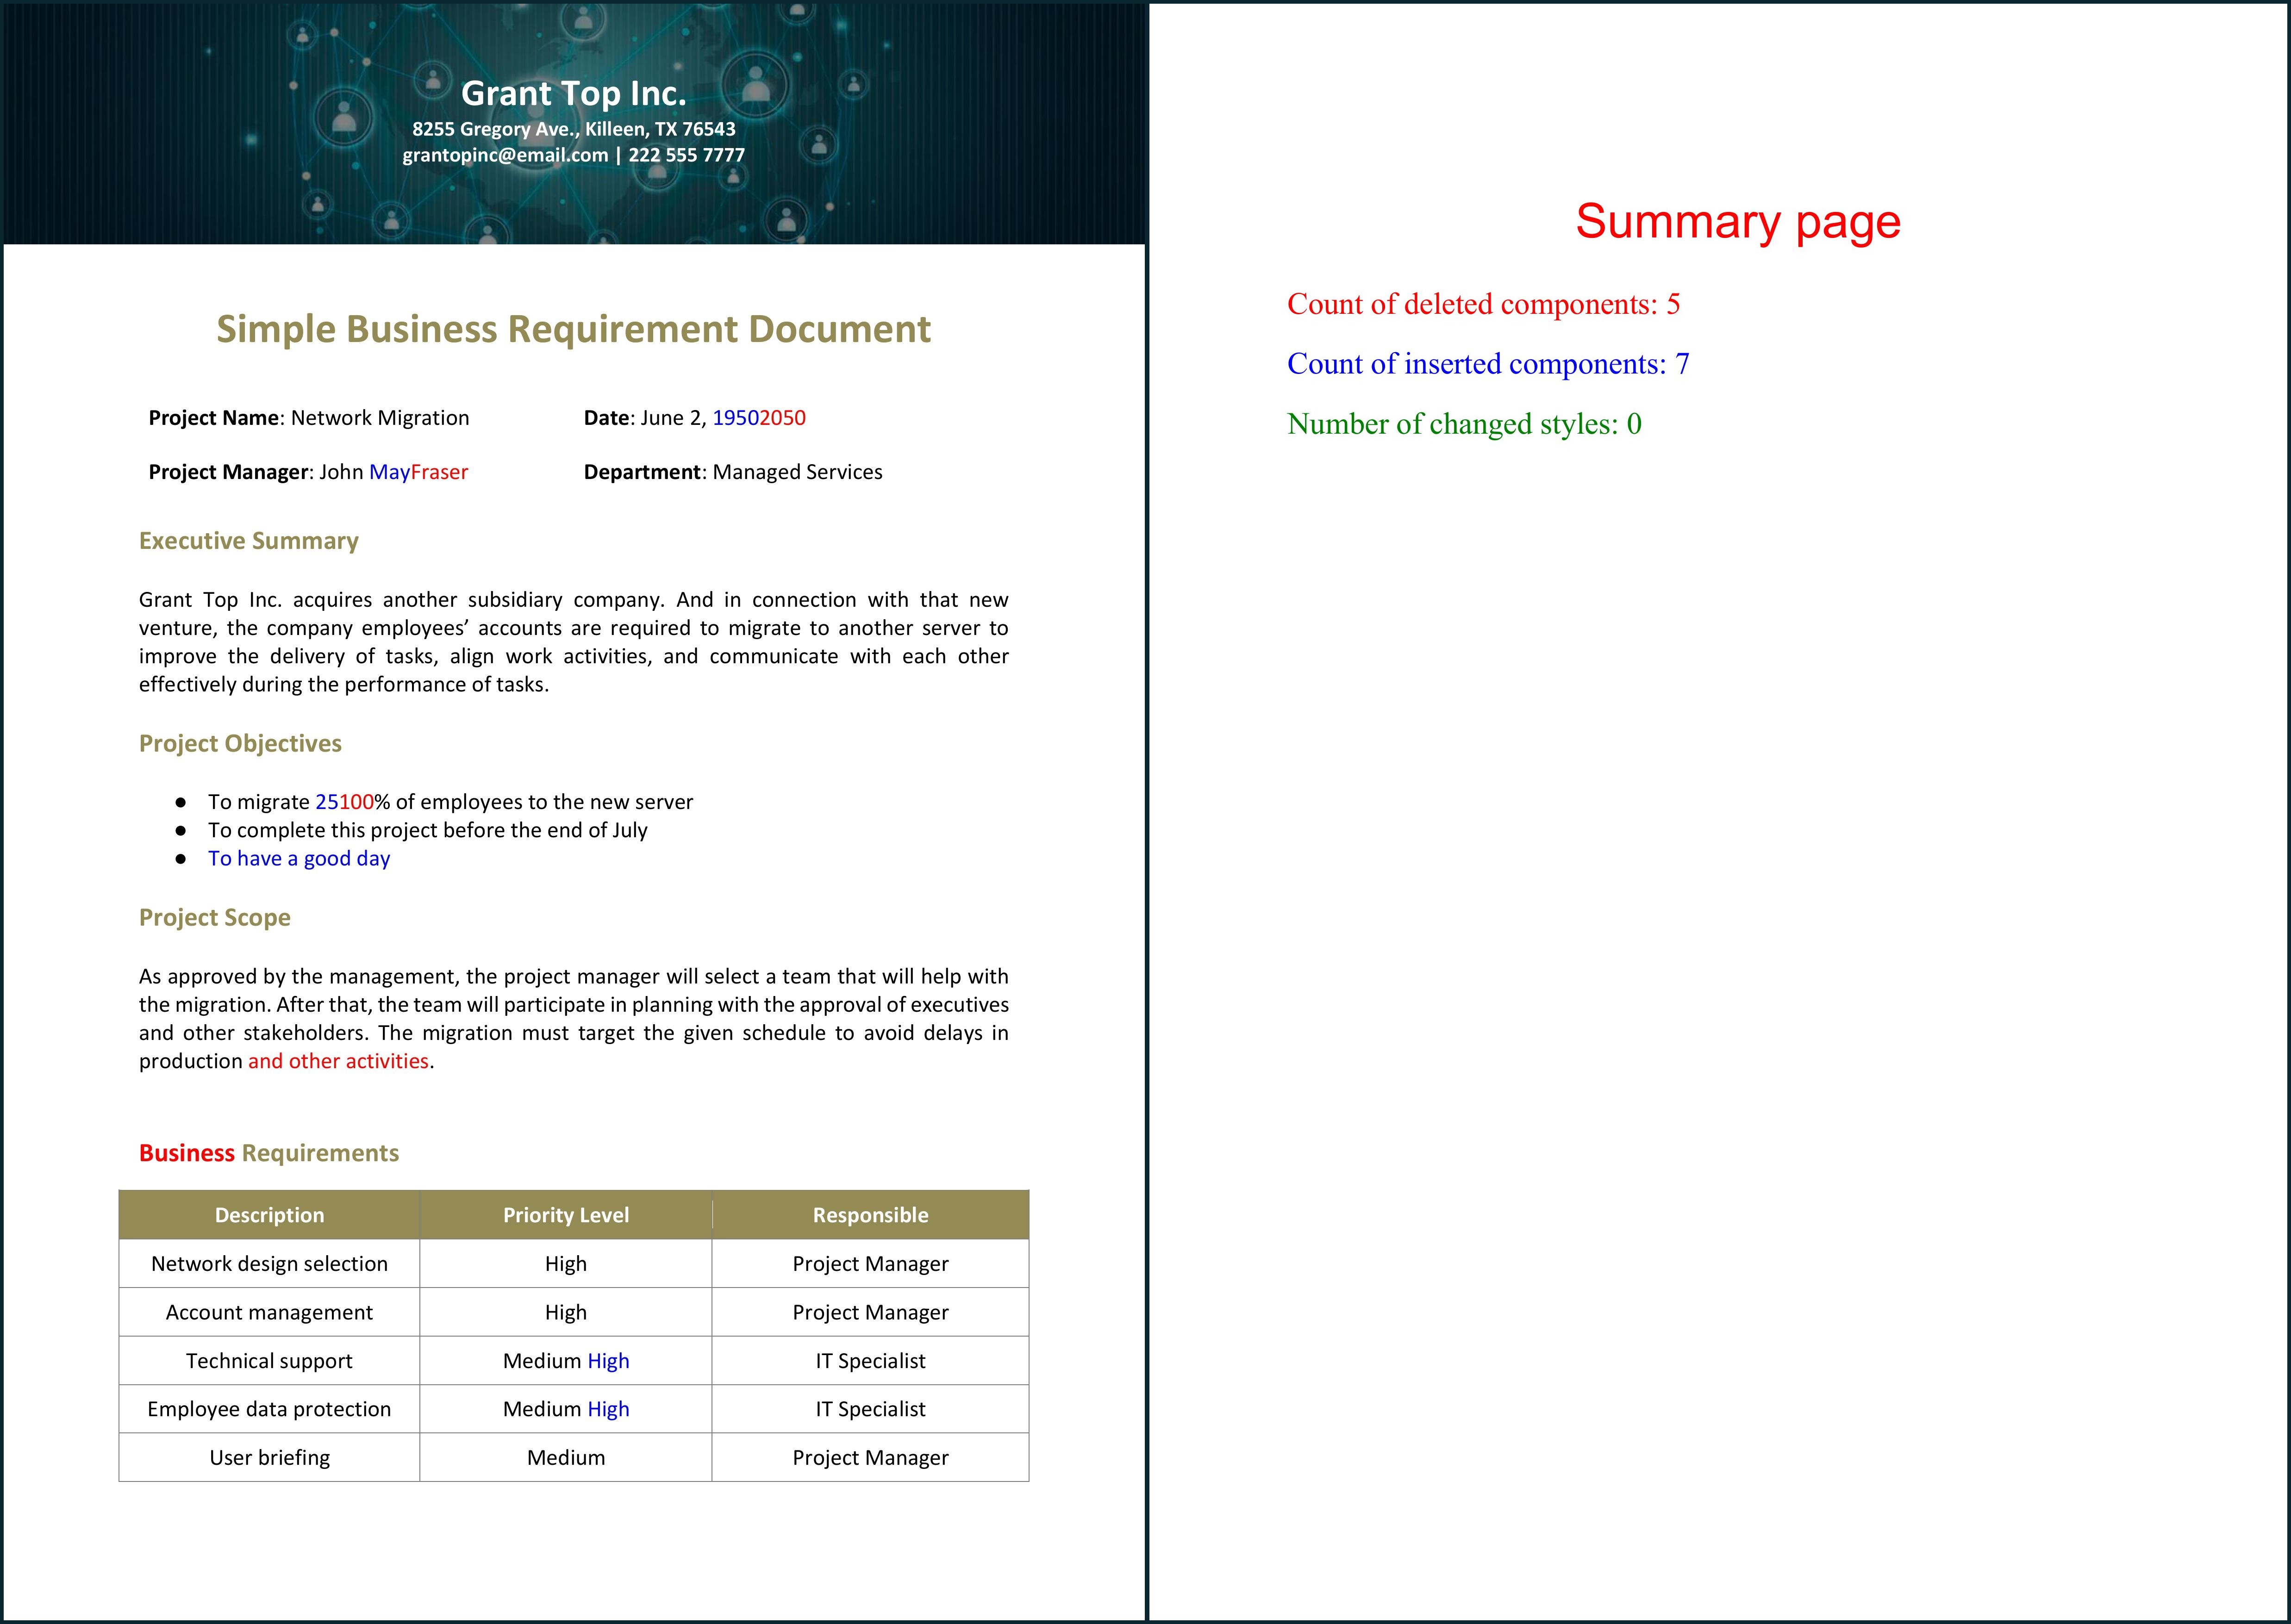Click the Grant Top Inc. header title

[x=573, y=93]
